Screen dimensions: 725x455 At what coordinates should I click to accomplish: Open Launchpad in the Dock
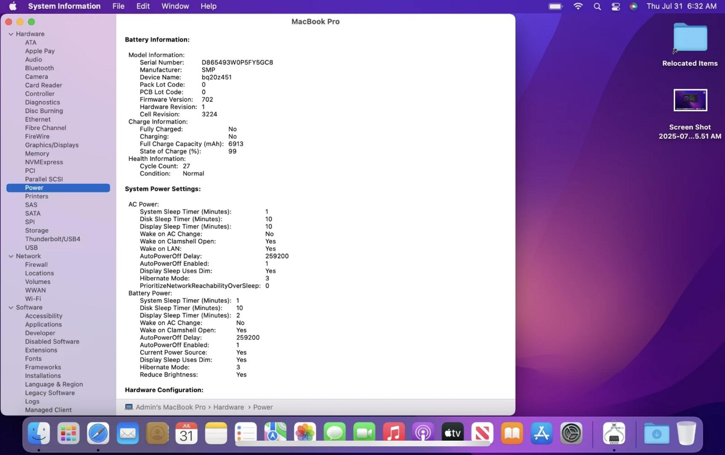click(x=68, y=433)
